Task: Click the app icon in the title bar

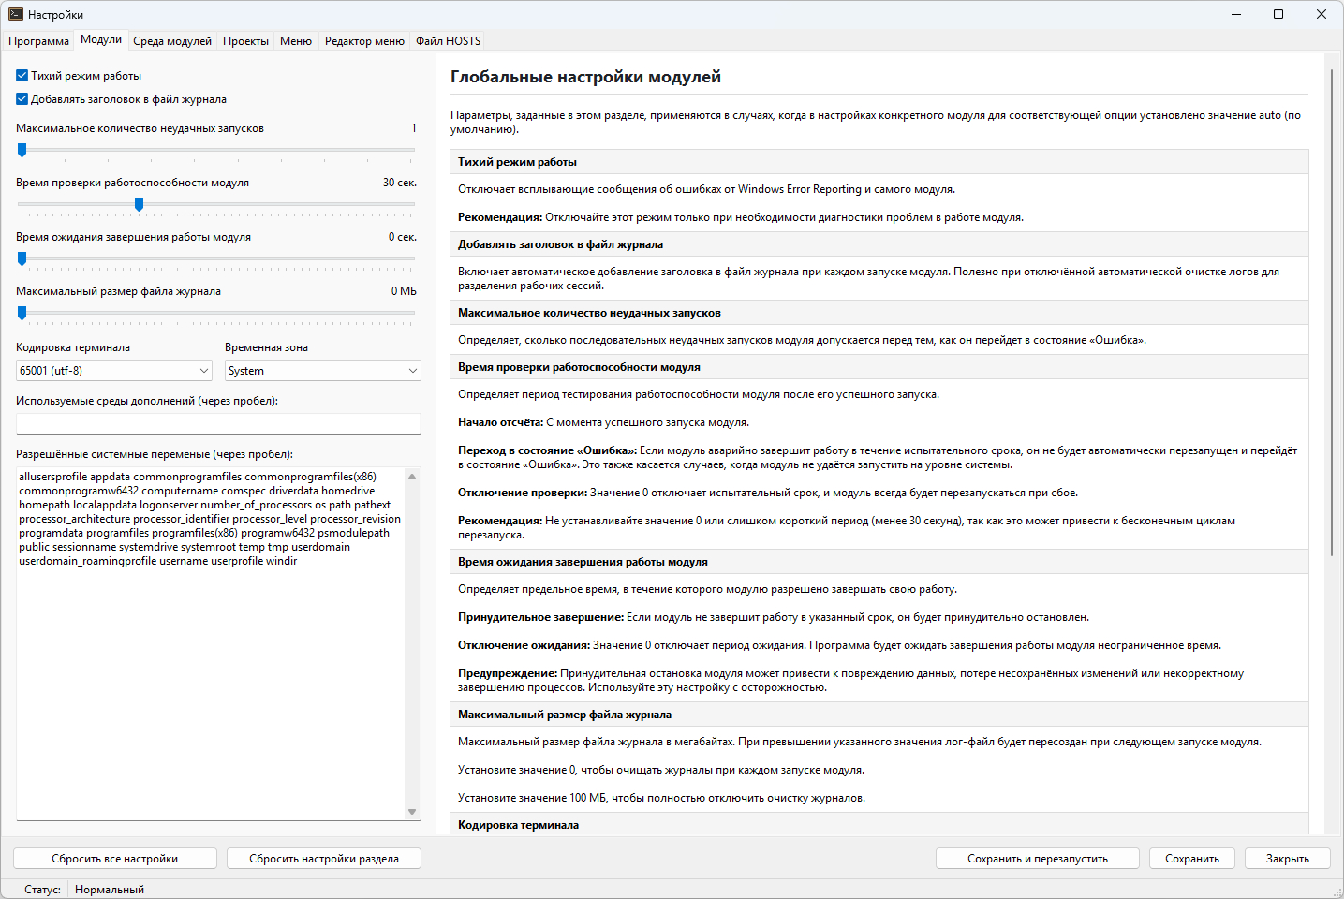Action: point(15,14)
